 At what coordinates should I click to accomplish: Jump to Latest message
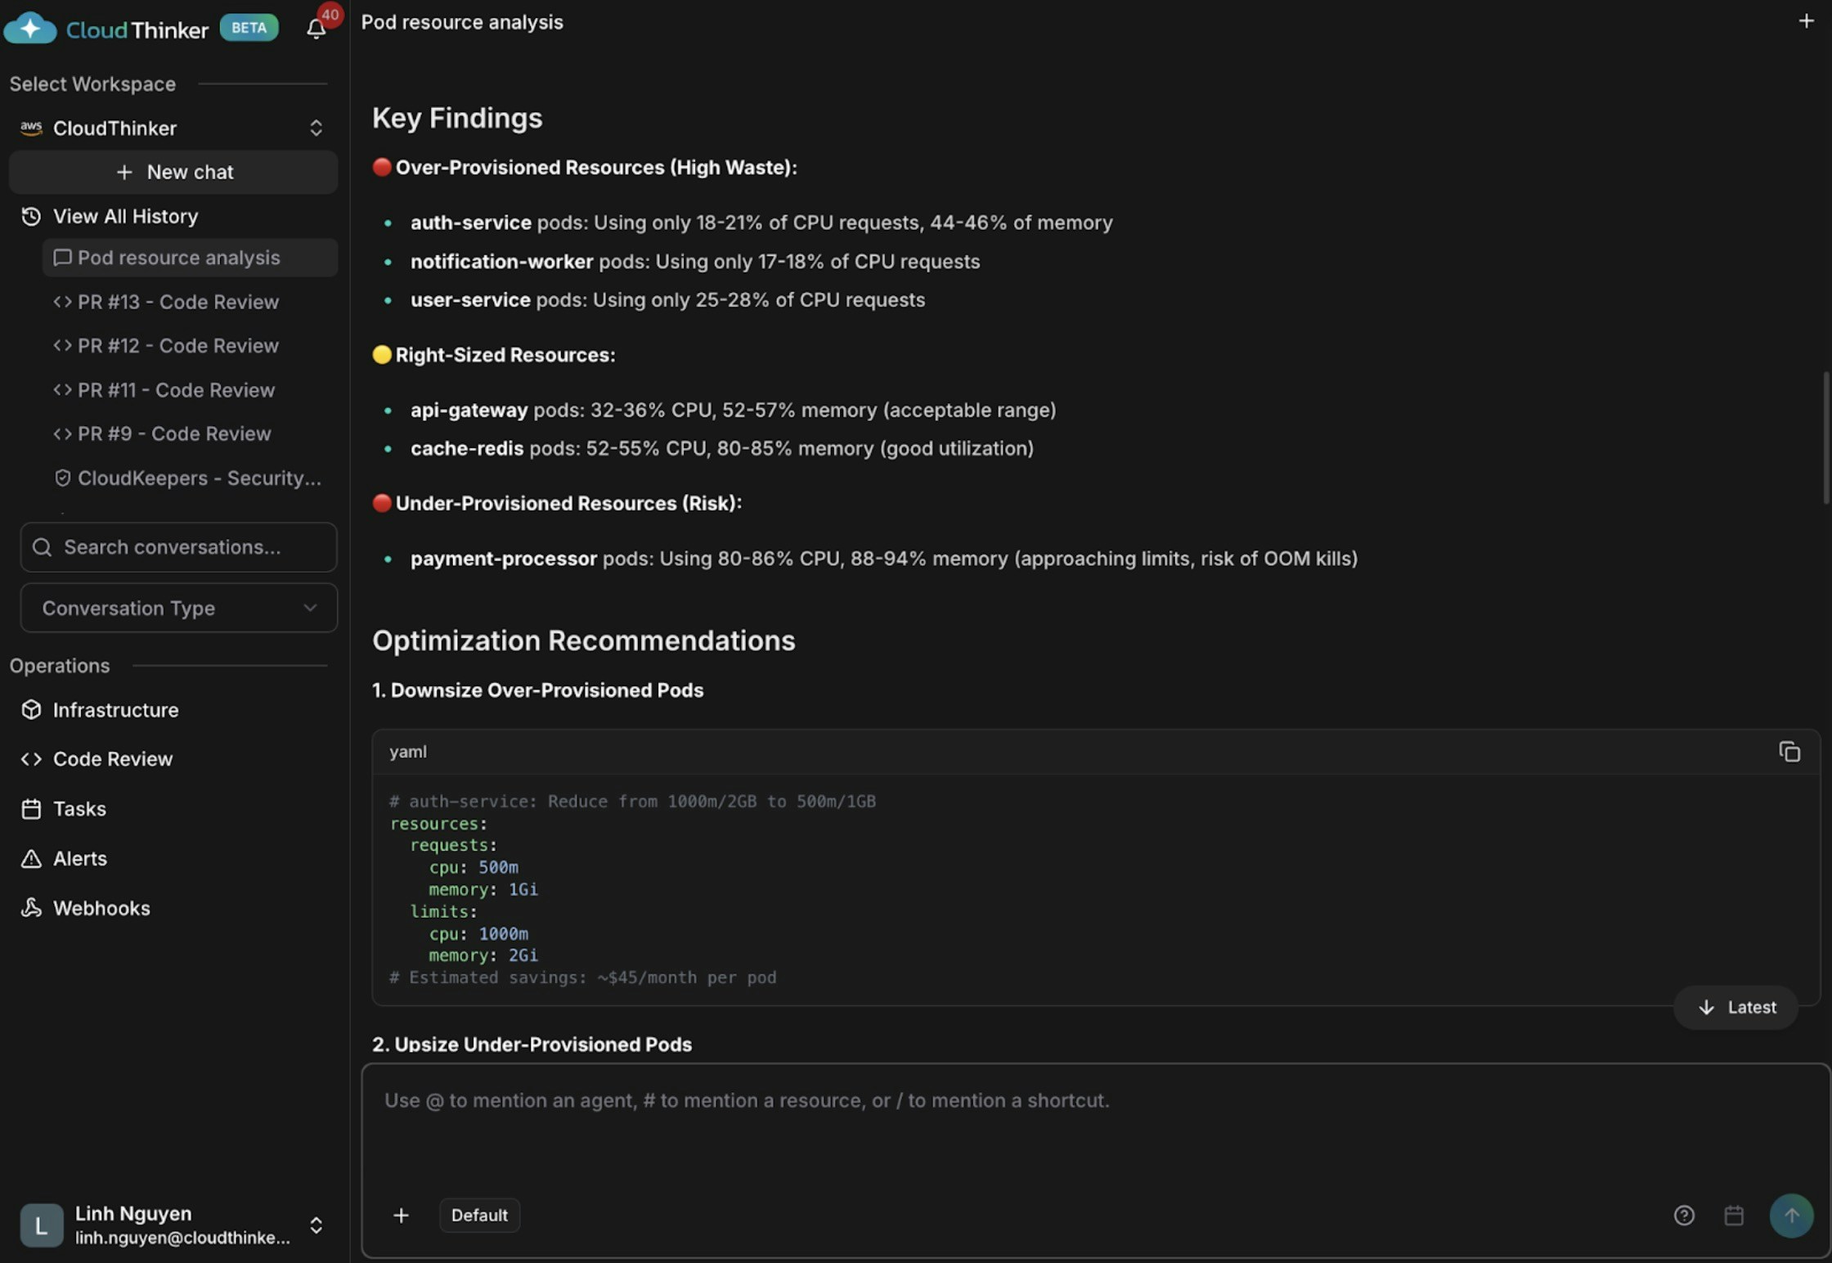(1735, 1007)
